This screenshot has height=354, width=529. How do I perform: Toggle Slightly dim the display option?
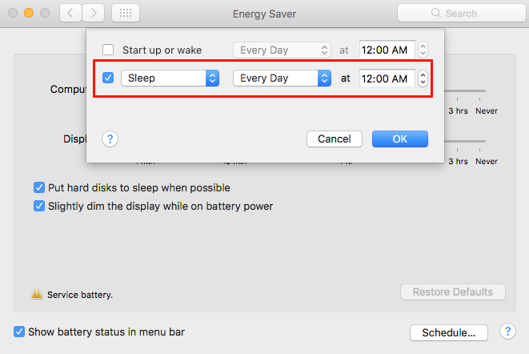[38, 206]
